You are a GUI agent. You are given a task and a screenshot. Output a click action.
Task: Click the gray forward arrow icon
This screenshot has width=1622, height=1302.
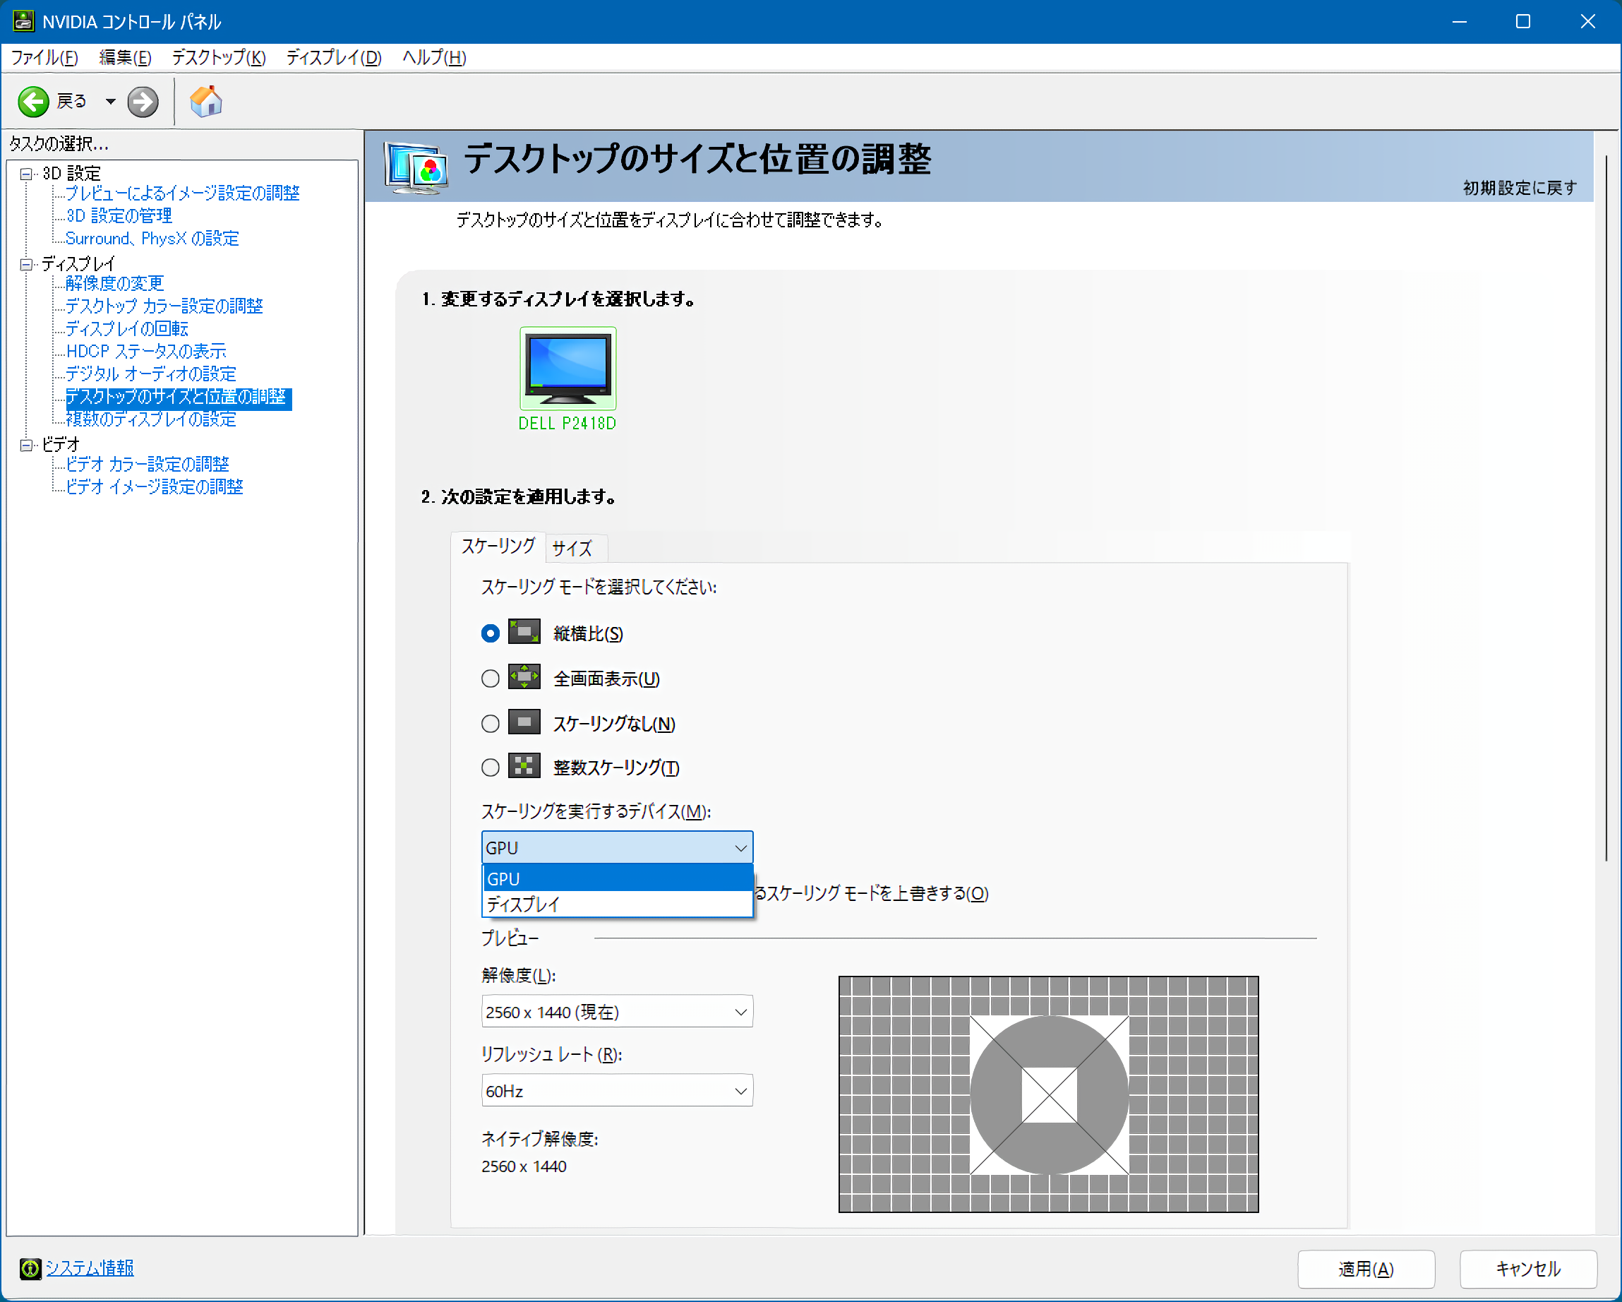click(143, 102)
